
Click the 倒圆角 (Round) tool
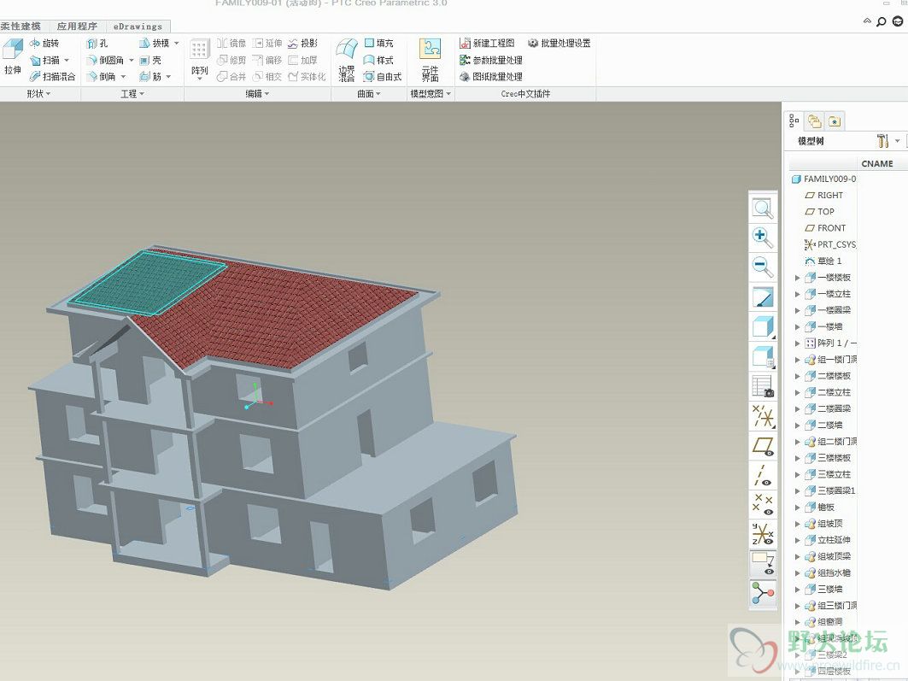point(105,60)
